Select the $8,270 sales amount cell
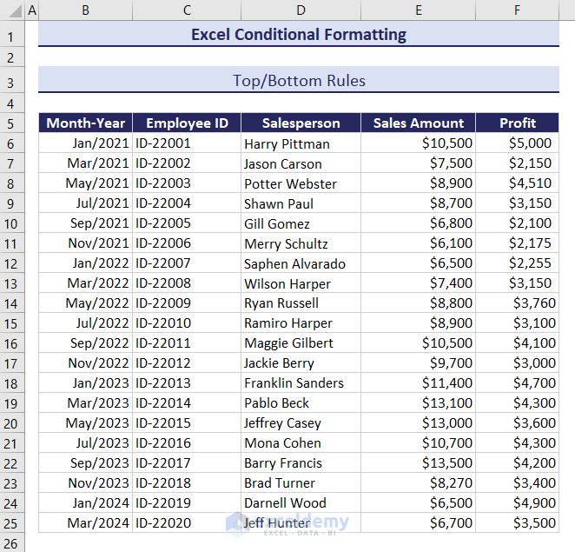 (418, 483)
